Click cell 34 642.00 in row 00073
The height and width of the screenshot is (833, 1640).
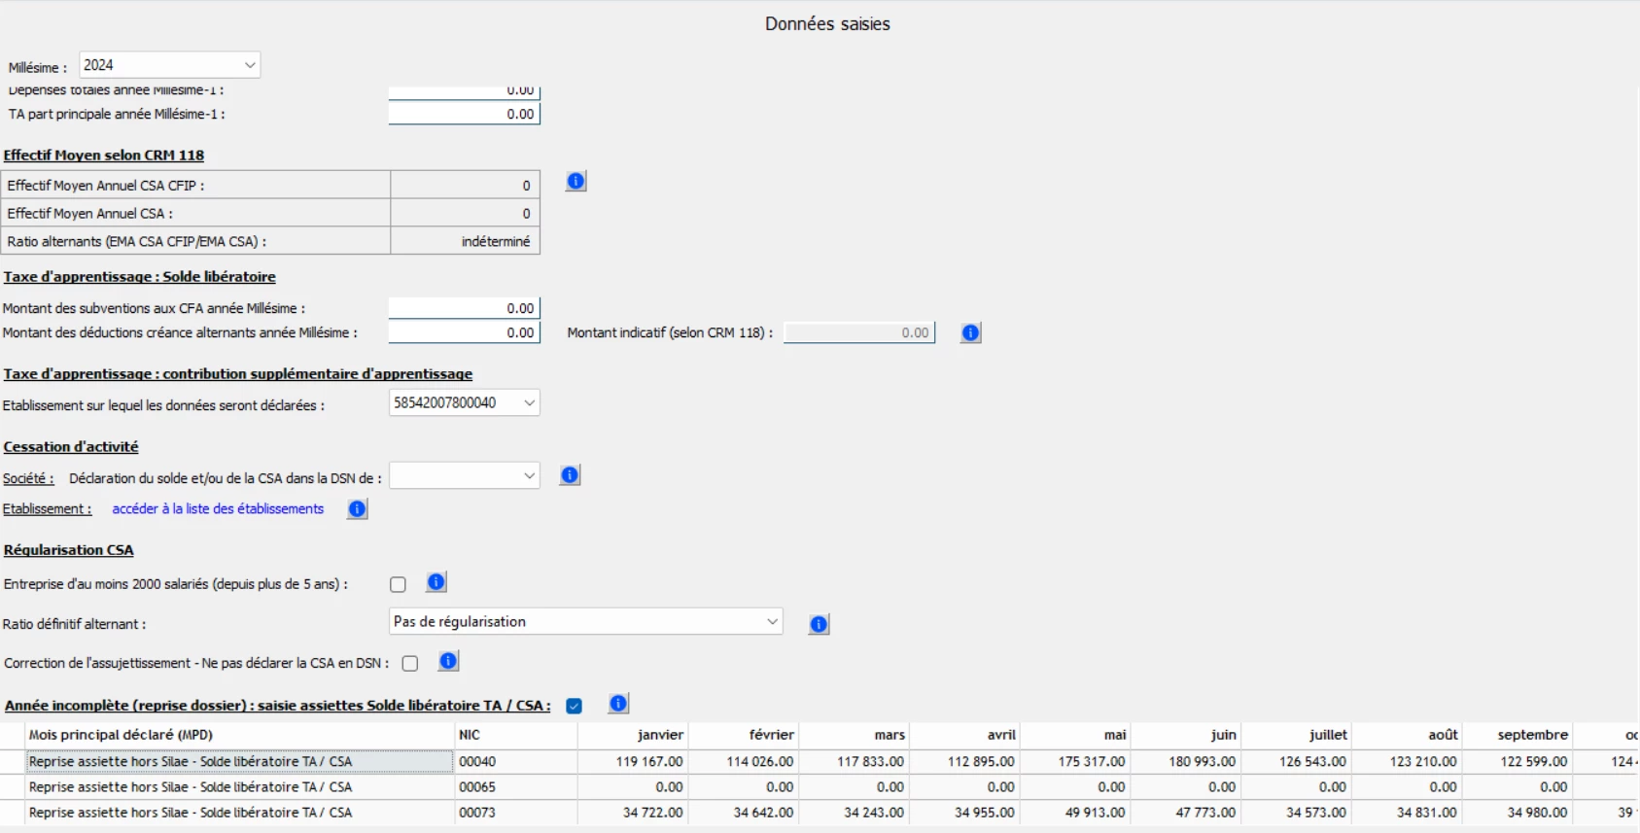pos(744,812)
